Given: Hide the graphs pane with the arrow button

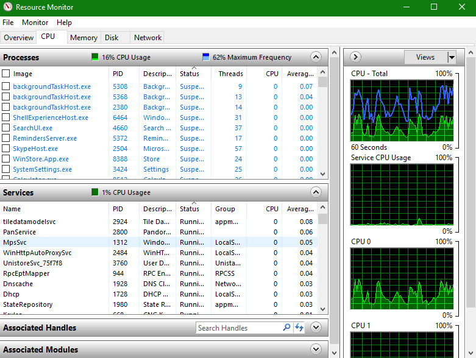Looking at the screenshot, I should [356, 57].
